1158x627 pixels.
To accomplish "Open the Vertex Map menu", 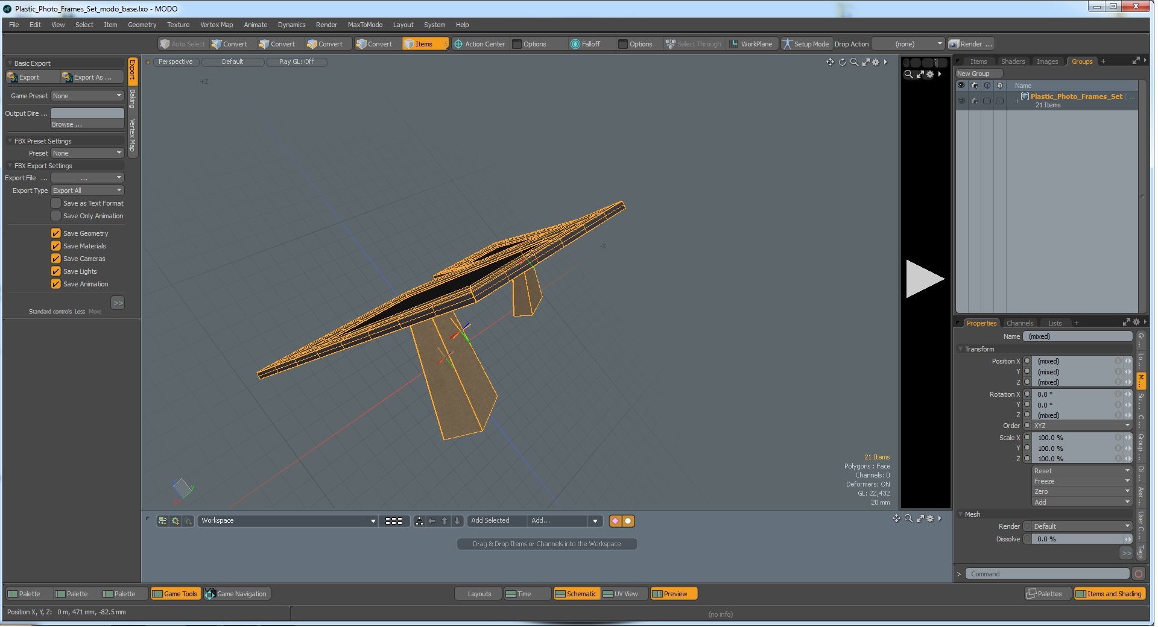I will tap(217, 25).
